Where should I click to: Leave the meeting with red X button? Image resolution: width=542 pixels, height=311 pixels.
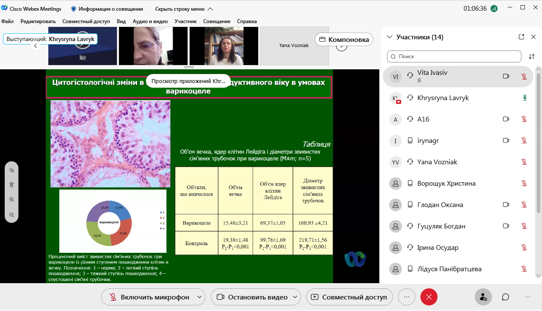click(x=429, y=297)
